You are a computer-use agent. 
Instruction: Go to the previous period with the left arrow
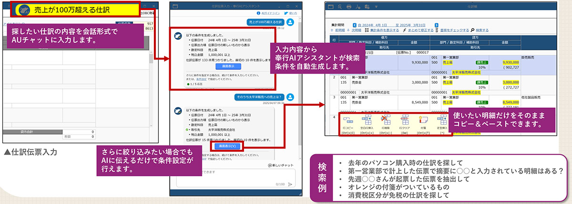click(354, 24)
